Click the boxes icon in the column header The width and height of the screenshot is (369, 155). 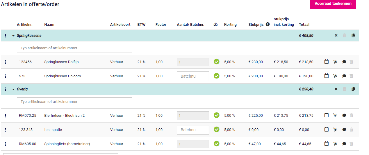215,25
